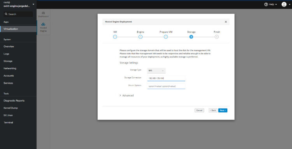Open the Accounts page
The height and width of the screenshot is (149, 292).
pos(9,76)
